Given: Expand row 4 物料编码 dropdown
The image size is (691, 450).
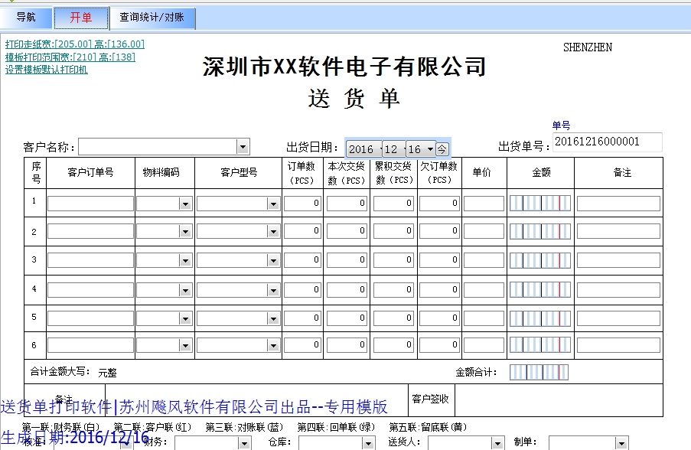Looking at the screenshot, I should pyautogui.click(x=185, y=290).
